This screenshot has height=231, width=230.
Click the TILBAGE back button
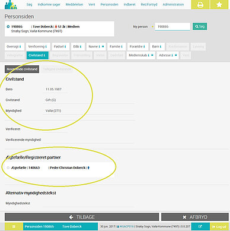(82, 217)
